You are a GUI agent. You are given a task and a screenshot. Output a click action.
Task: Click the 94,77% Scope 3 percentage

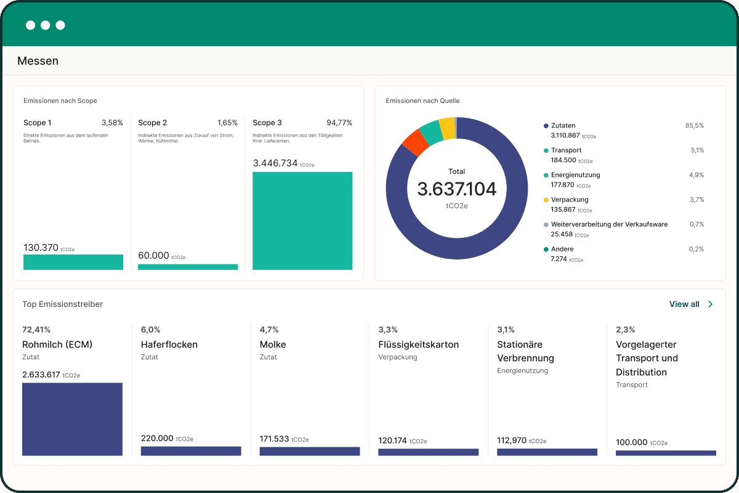click(339, 123)
